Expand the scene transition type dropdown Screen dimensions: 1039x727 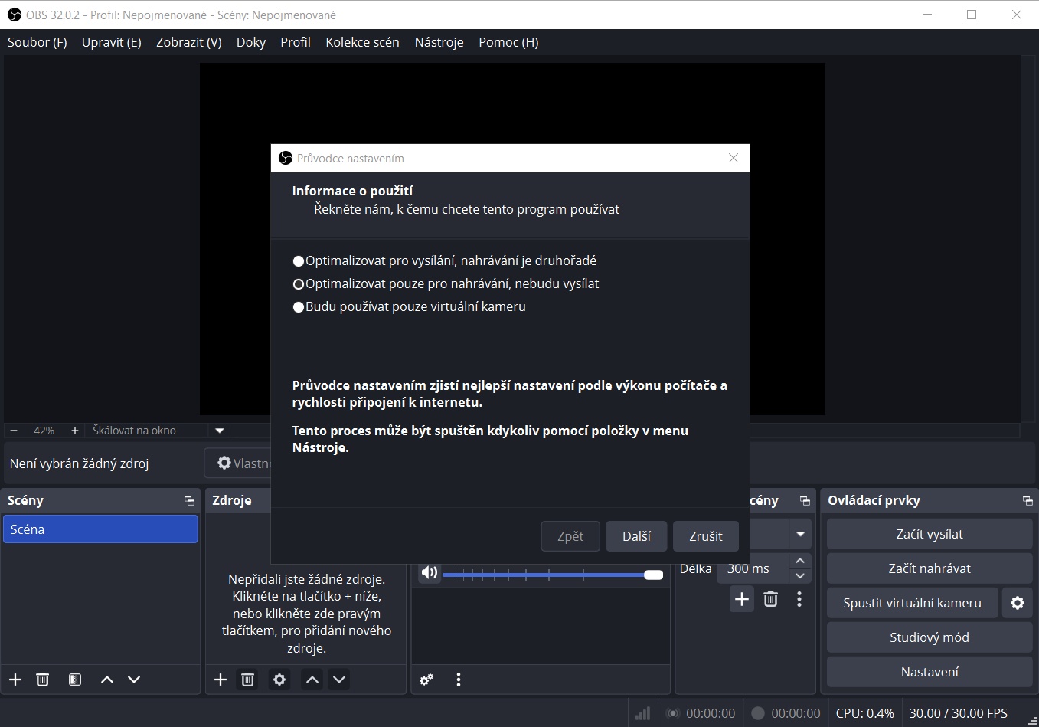[x=800, y=534]
